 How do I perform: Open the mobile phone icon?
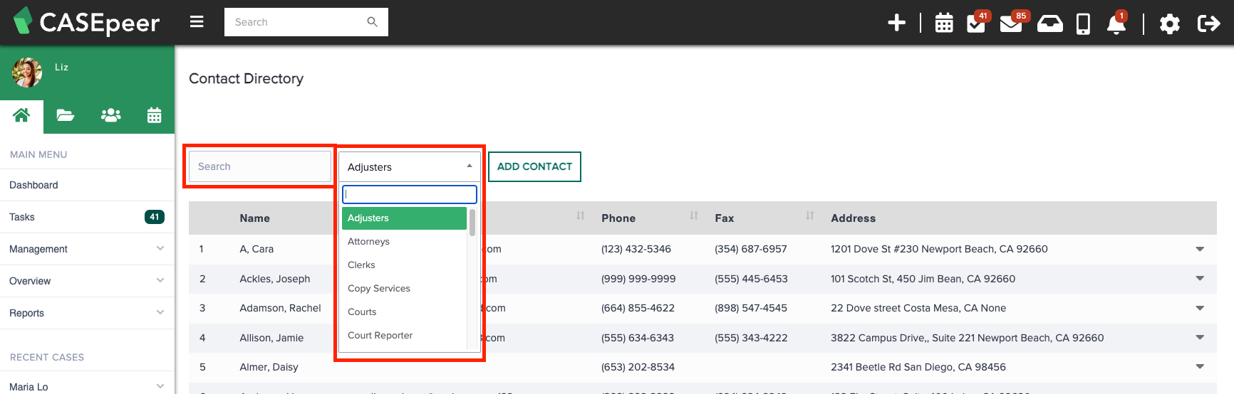pos(1083,23)
